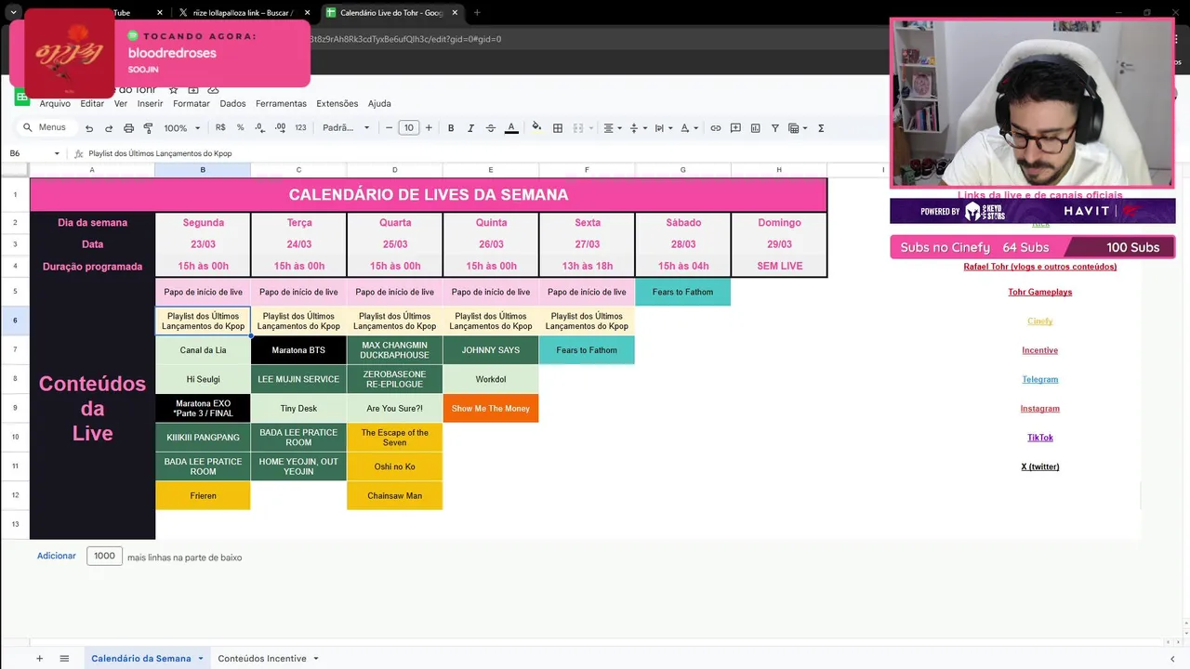
Task: Format cell as percent
Action: pyautogui.click(x=240, y=128)
